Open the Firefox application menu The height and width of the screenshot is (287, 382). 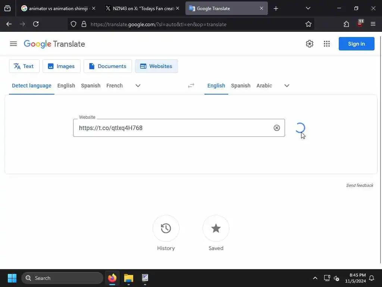click(x=373, y=24)
